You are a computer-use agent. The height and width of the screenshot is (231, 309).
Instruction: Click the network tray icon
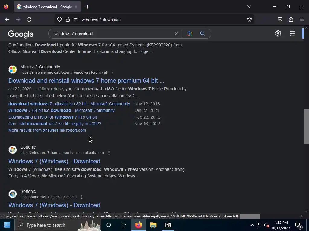pos(259,225)
